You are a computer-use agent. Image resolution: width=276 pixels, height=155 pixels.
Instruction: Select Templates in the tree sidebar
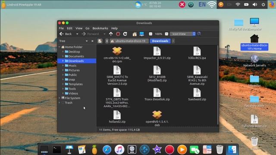(x=75, y=84)
